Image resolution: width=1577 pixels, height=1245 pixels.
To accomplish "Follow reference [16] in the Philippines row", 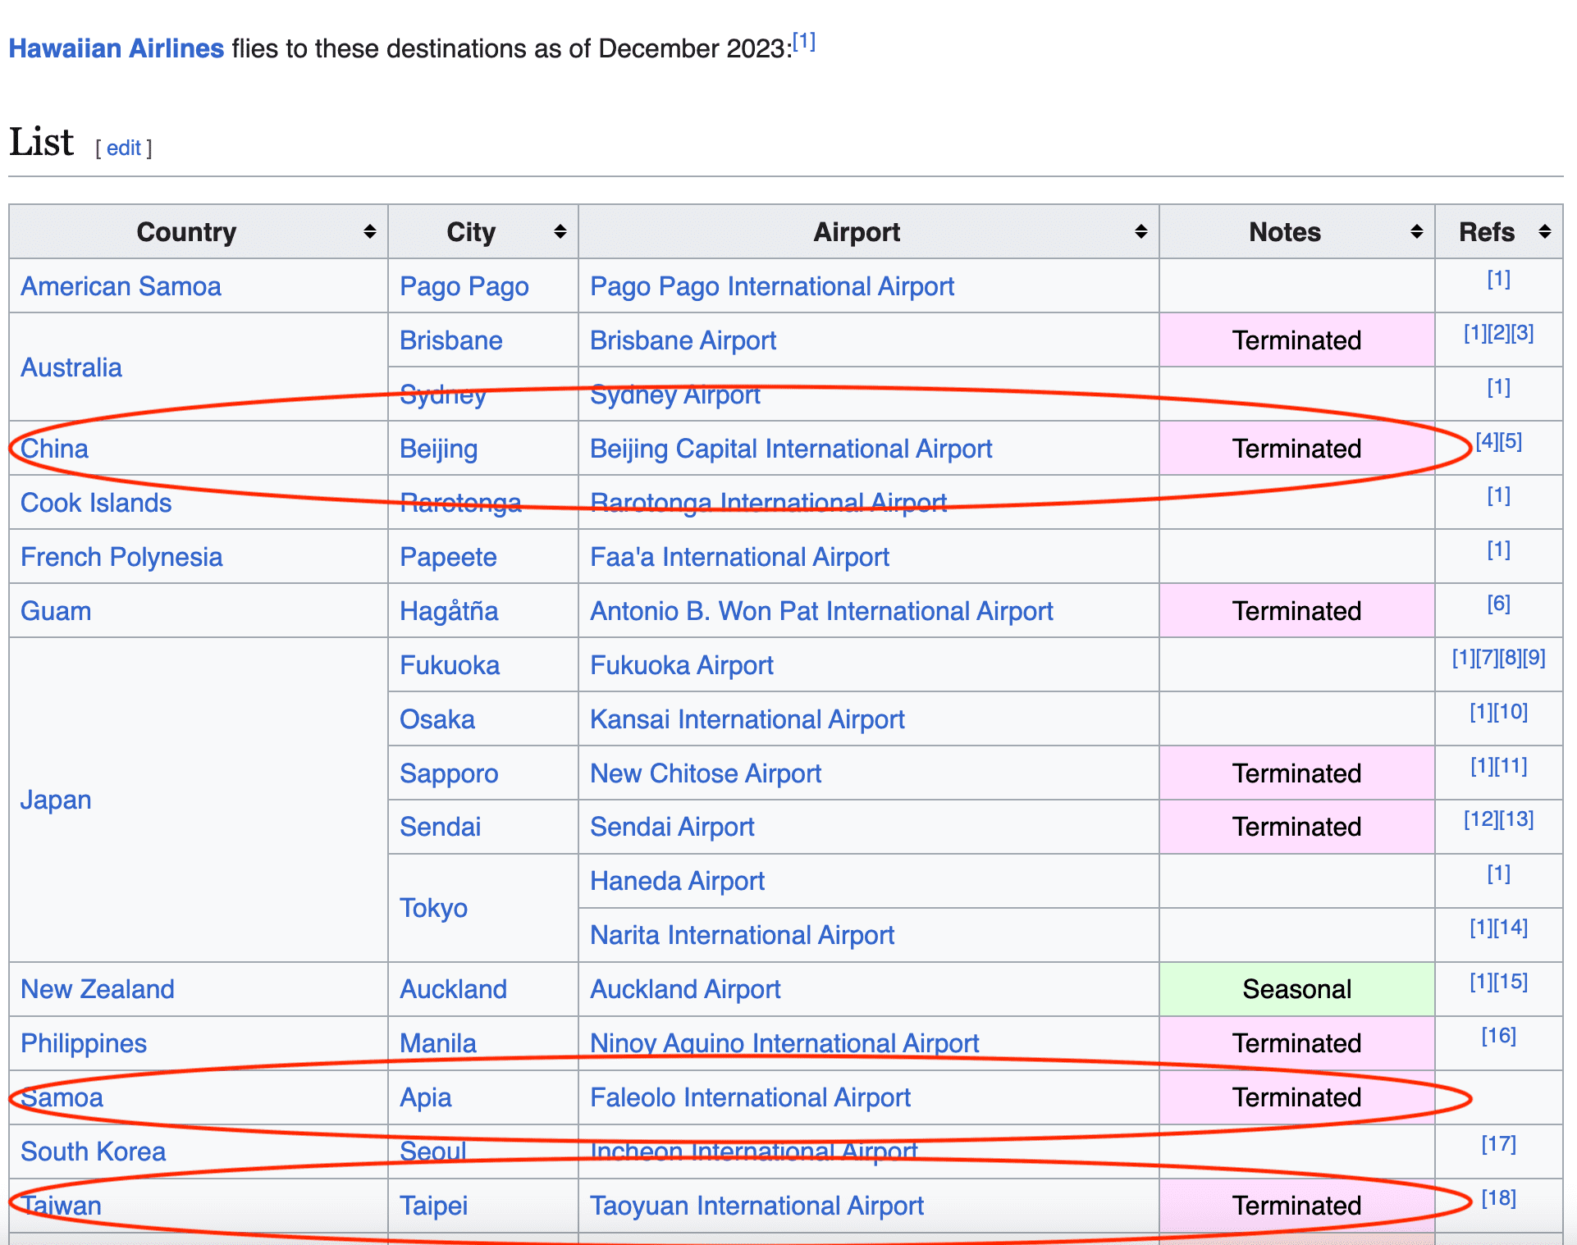I will click(1498, 1036).
